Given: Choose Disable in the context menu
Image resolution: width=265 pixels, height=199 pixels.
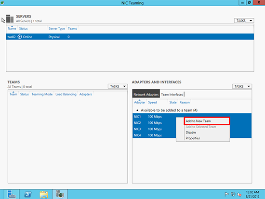Looking at the screenshot, I should coord(191,133).
